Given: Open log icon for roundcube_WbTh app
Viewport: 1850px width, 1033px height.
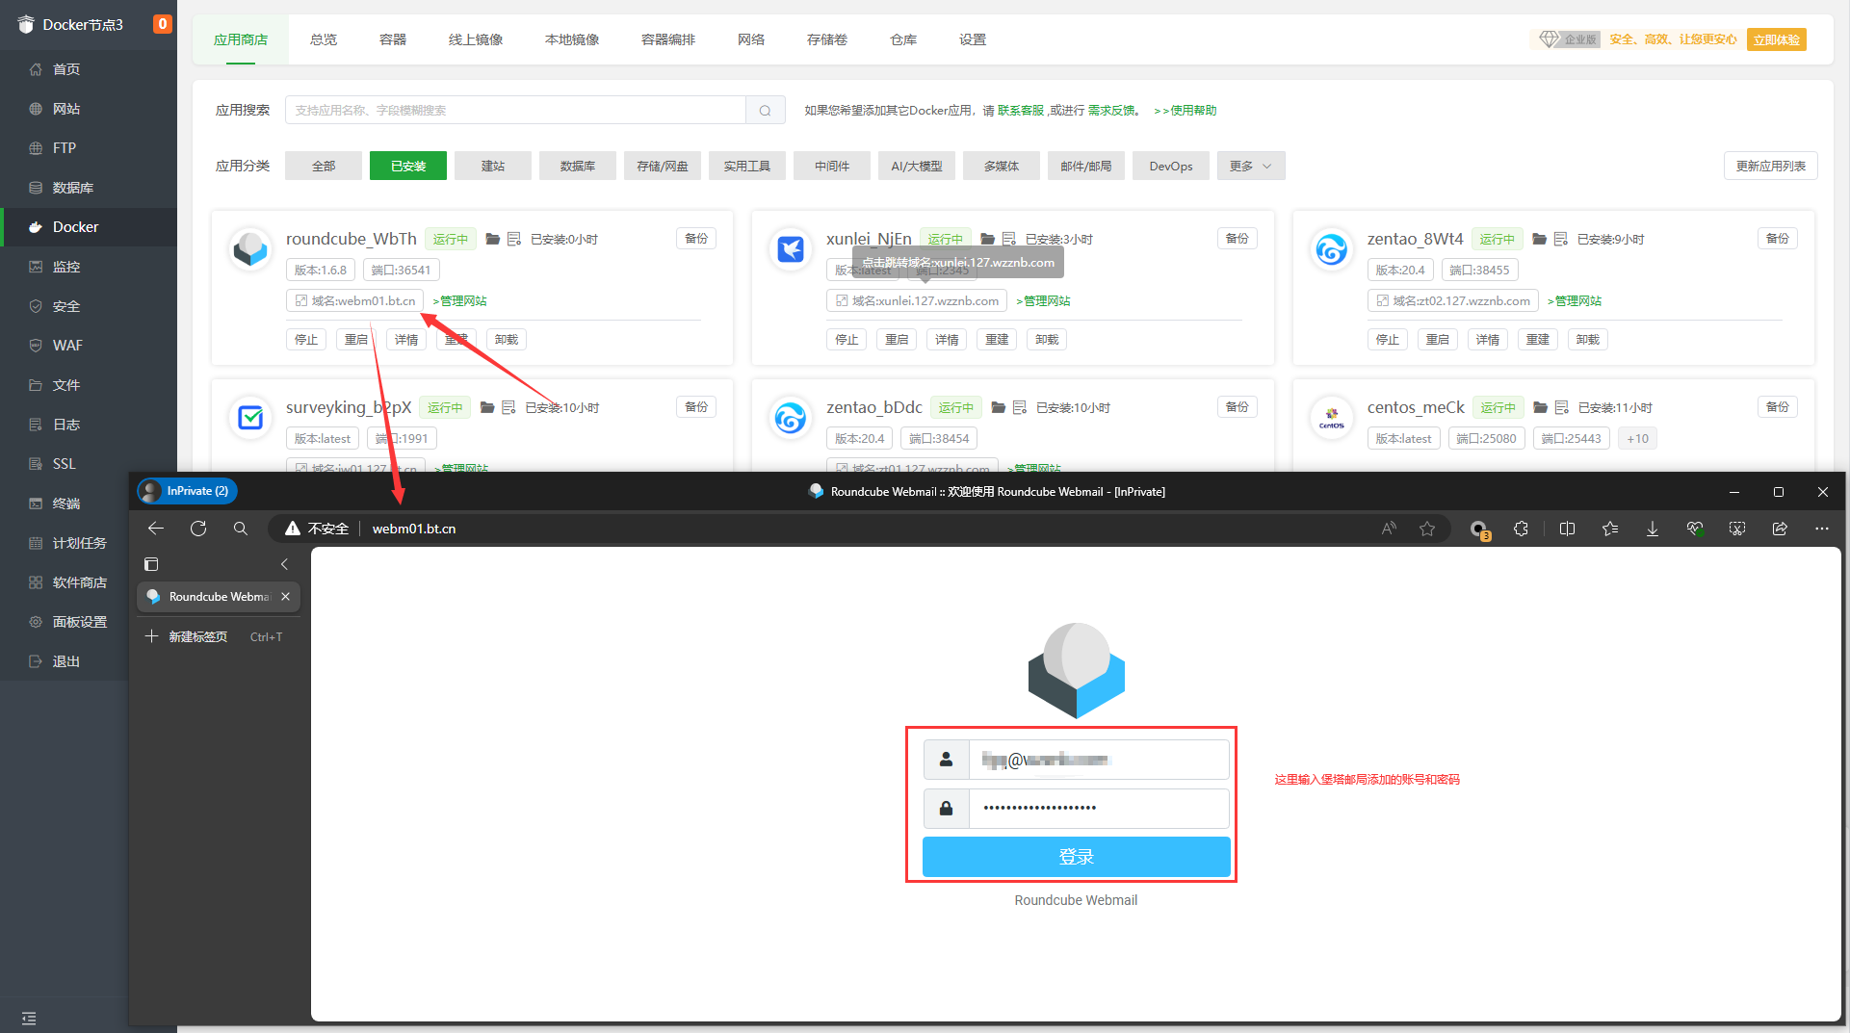Looking at the screenshot, I should click(514, 239).
